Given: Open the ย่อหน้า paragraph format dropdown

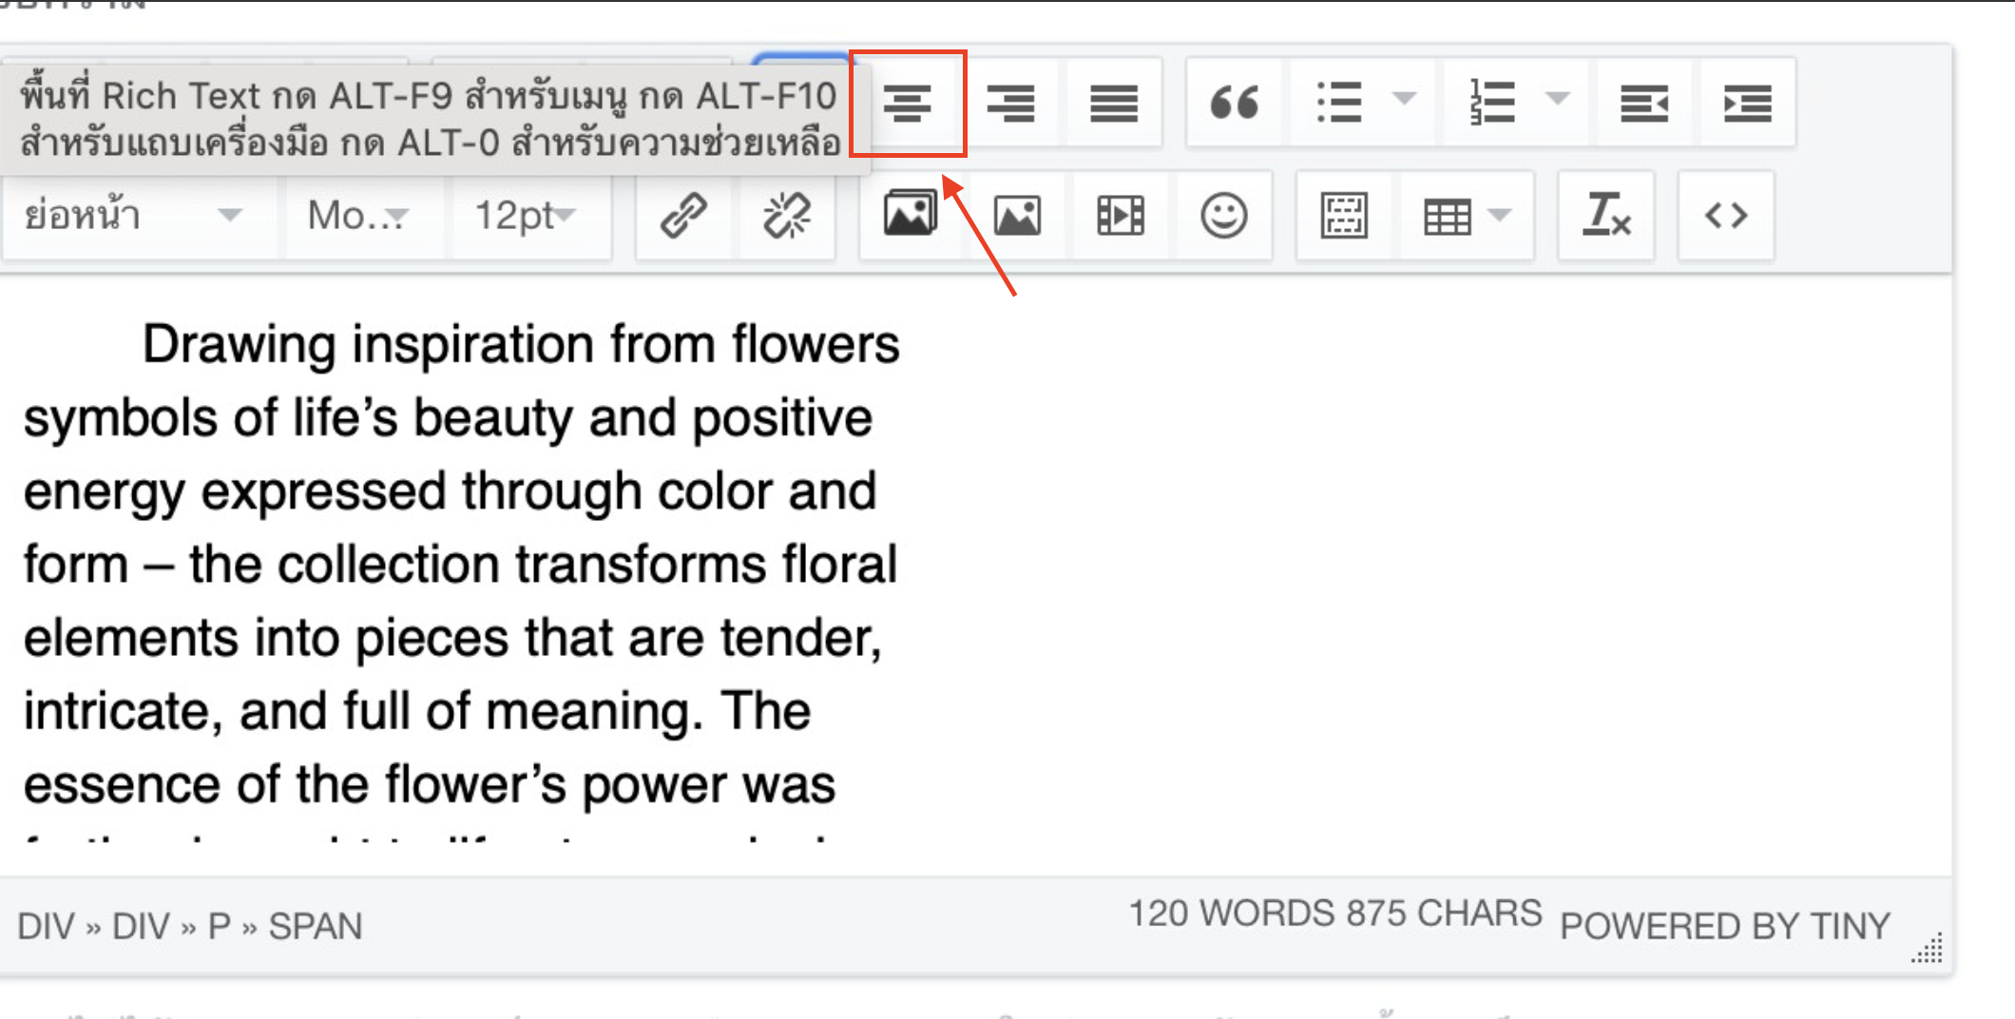Looking at the screenshot, I should [x=133, y=216].
